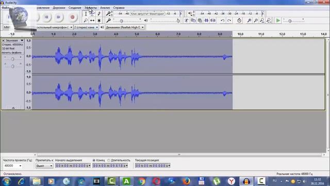330x186 pixels.
Task: Click the Record button
Action: (x=72, y=17)
